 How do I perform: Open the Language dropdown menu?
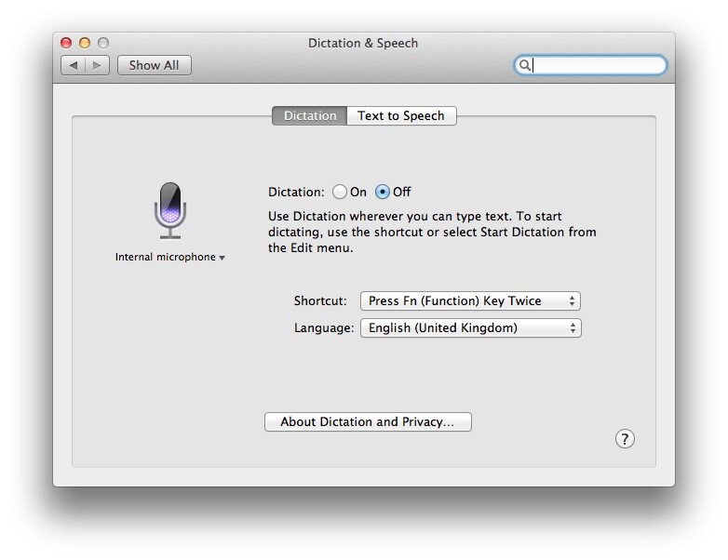pos(470,327)
